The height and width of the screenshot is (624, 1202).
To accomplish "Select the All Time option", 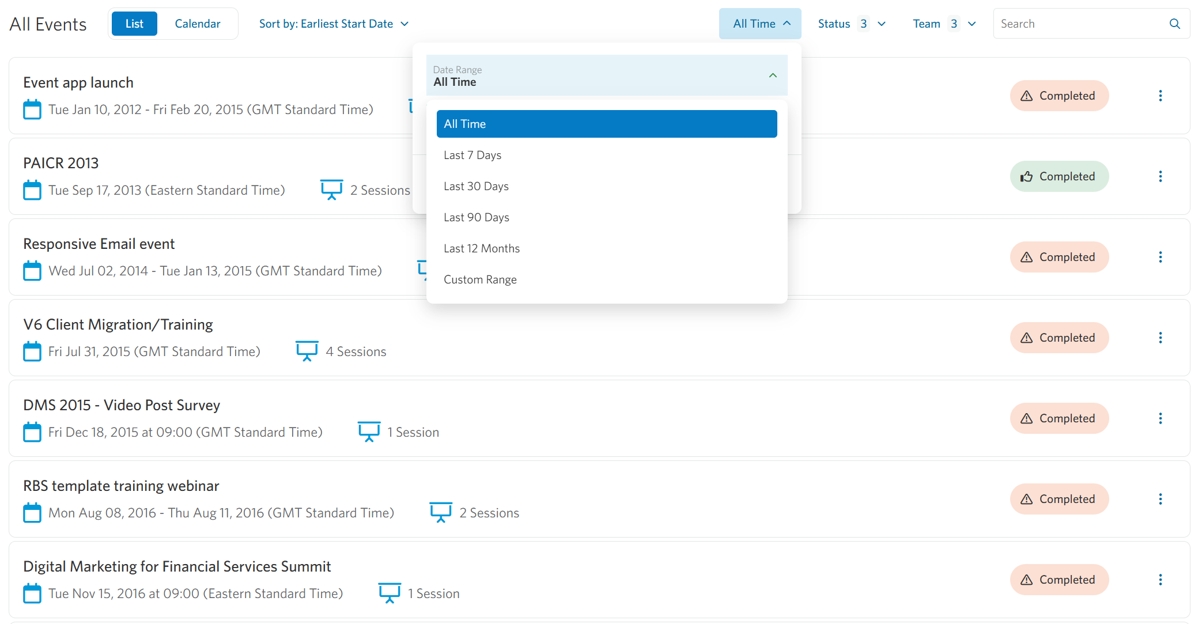I will pos(607,124).
